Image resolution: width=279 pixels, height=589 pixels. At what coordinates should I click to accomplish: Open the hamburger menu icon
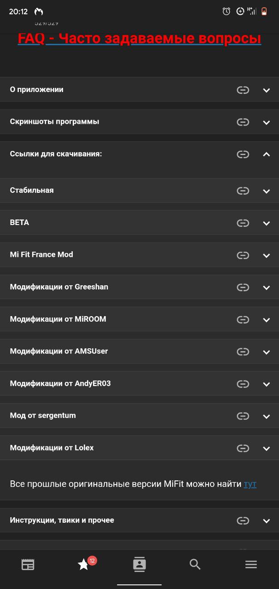pyautogui.click(x=251, y=565)
